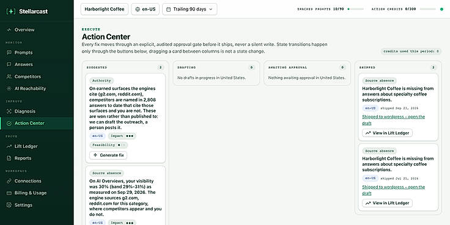Click the green status dot at top right
The image size is (450, 225).
tap(441, 9)
